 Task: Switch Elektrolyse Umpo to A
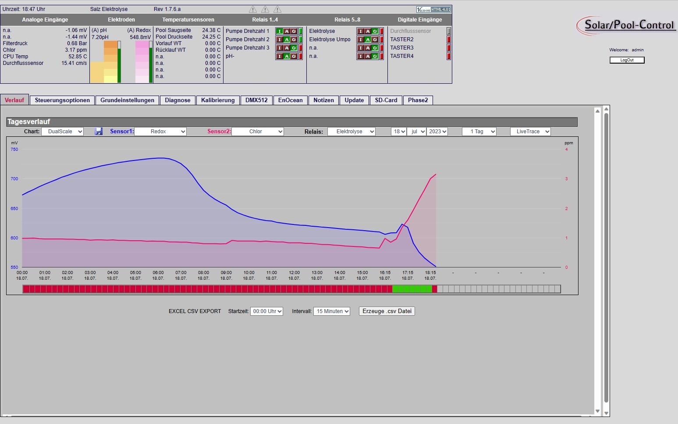(368, 39)
